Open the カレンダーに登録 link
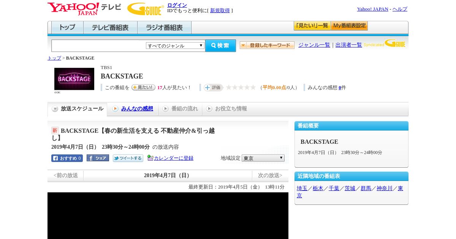Image resolution: width=456 pixels, height=239 pixels. coord(174,158)
